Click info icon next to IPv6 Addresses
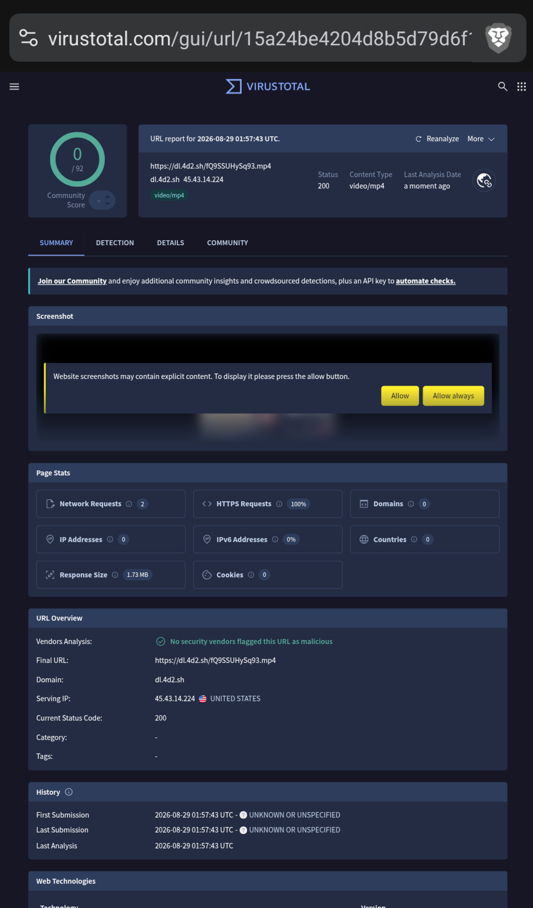This screenshot has width=533, height=908. pos(275,540)
